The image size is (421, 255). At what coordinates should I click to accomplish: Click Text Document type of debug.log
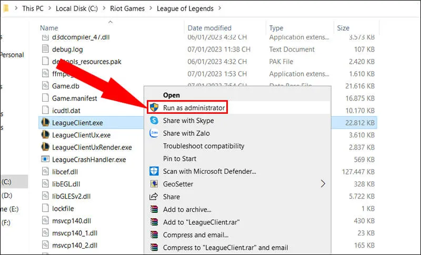click(292, 49)
